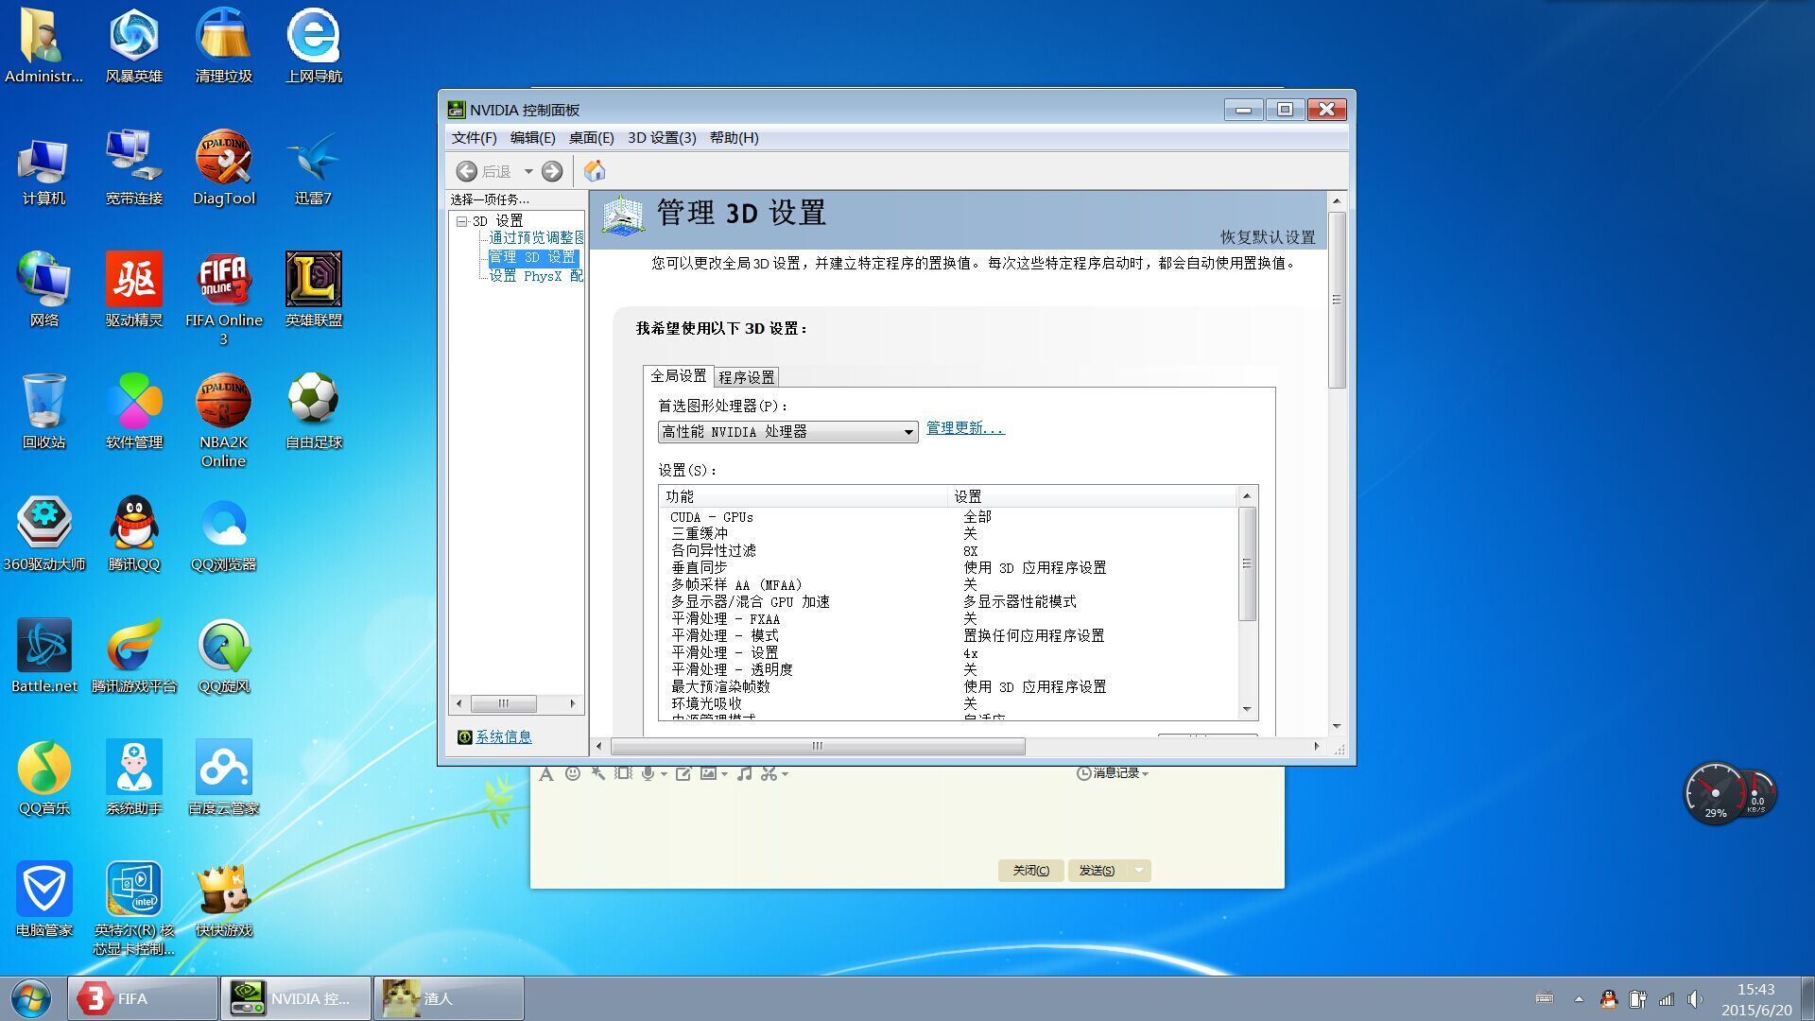Image resolution: width=1815 pixels, height=1021 pixels.
Task: Collapse the 3D 设置 tree node
Action: [461, 221]
